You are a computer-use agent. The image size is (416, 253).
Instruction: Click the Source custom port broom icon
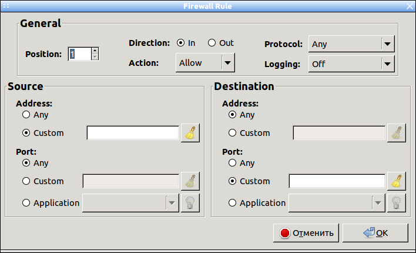click(190, 181)
